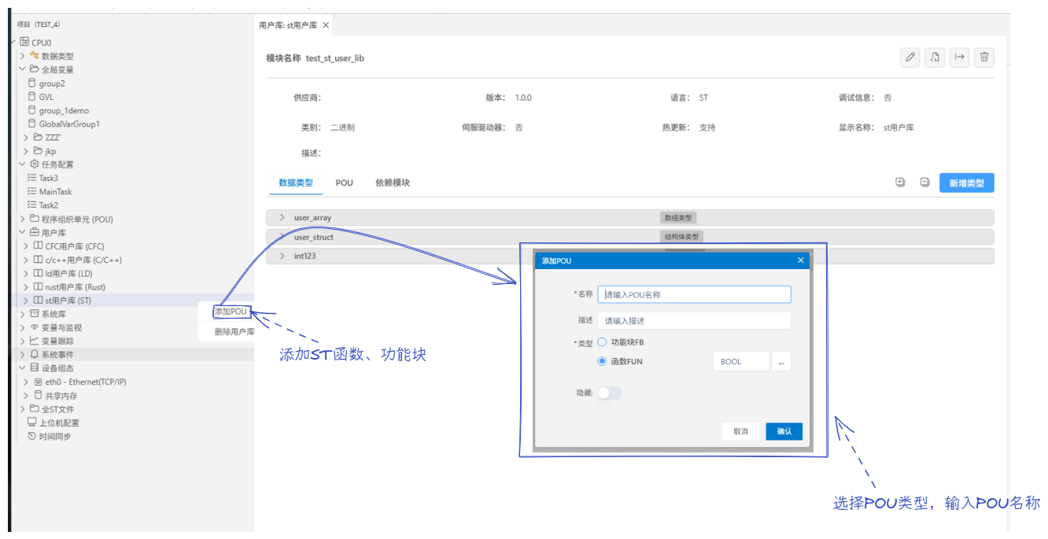The image size is (1048, 539).
Task: Click the book icon beside rust用户库
Action: point(38,287)
